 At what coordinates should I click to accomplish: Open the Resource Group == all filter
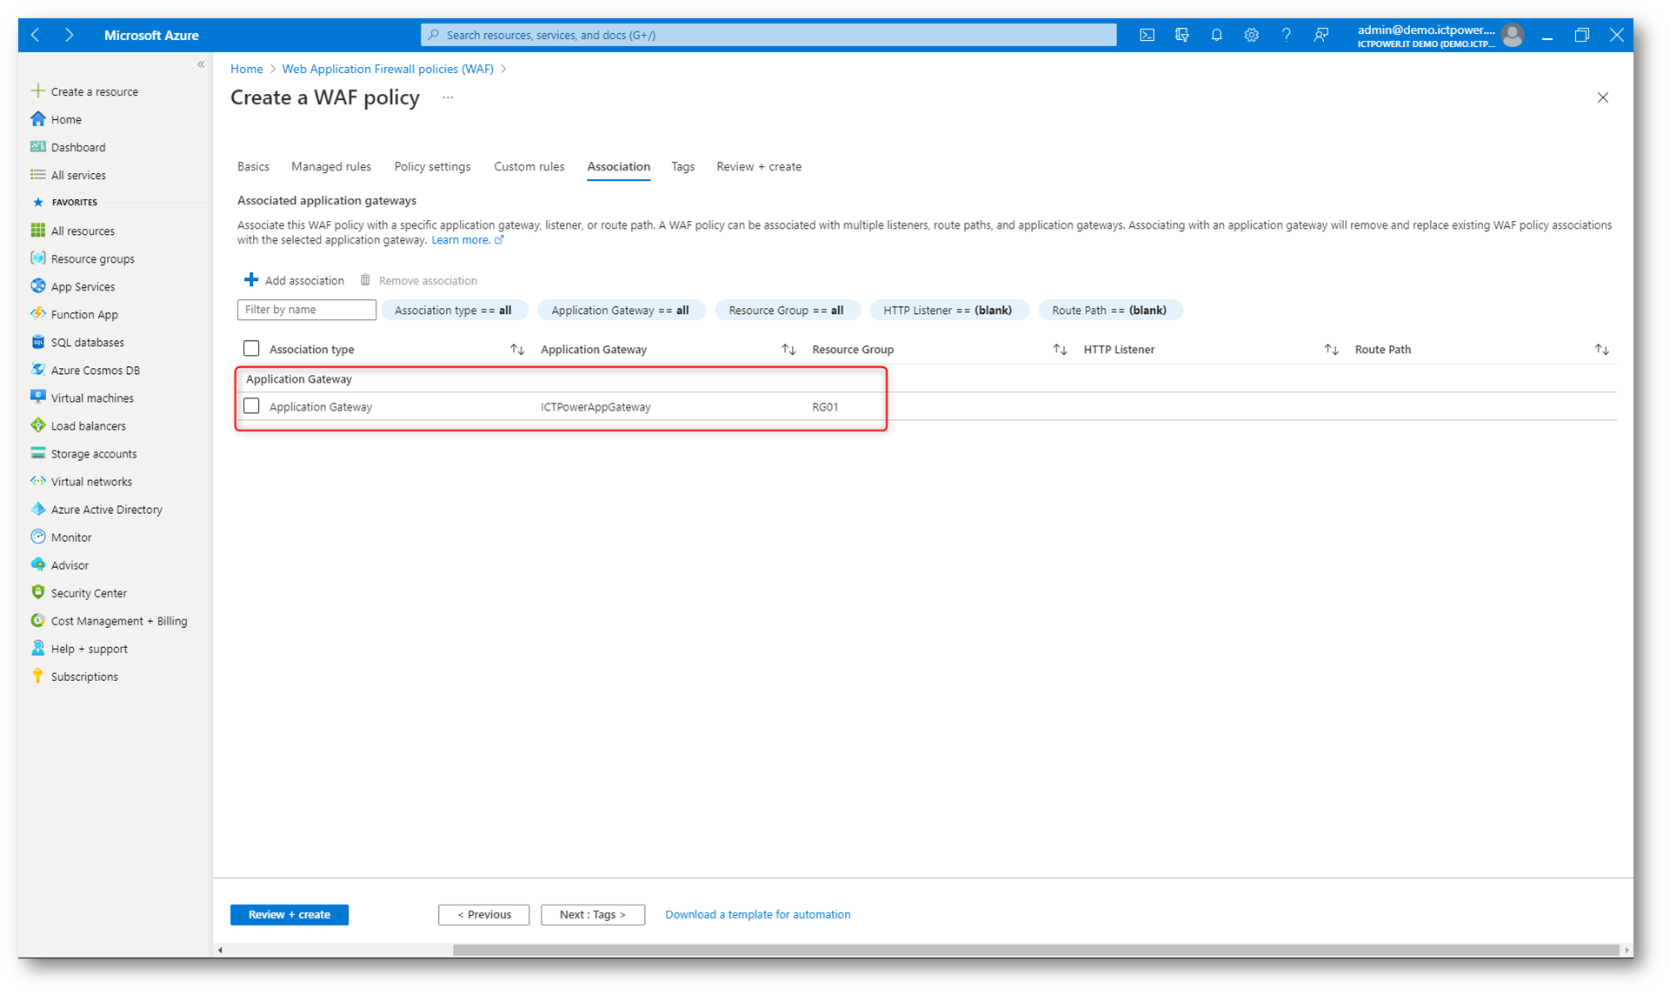point(787,310)
